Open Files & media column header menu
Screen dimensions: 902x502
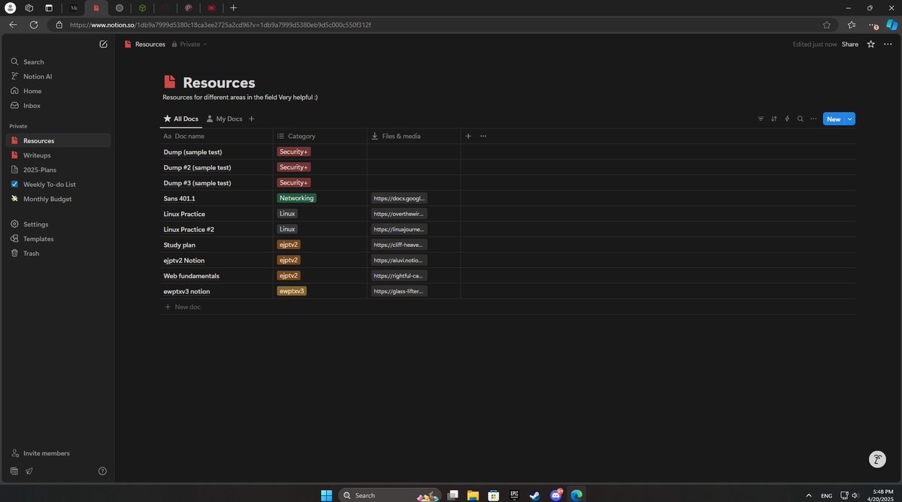pos(413,136)
